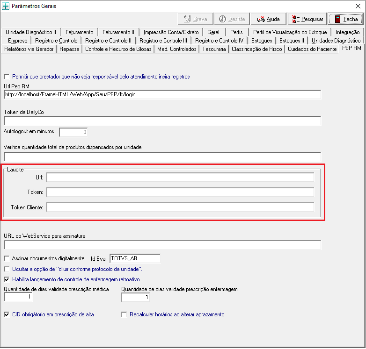This screenshot has width=366, height=349.
Task: Toggle Assinar documentos digitalmente checkbox
Action: (x=7, y=258)
